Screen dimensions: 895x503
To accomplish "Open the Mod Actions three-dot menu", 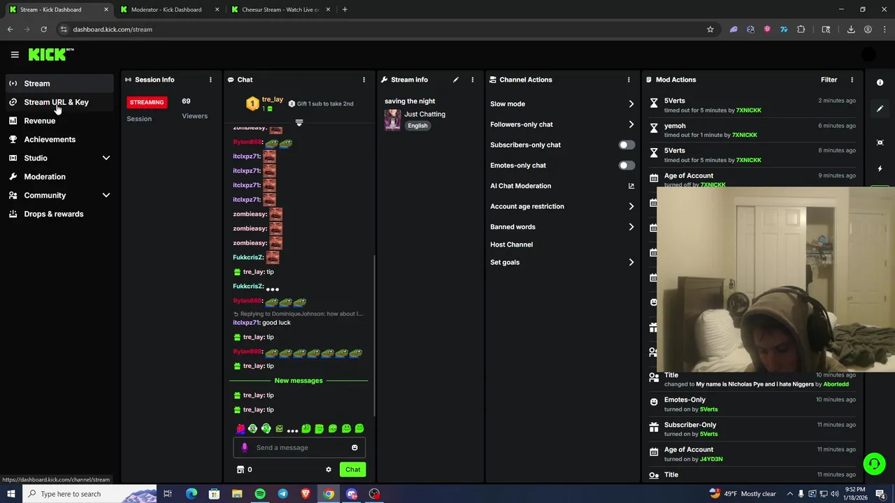I will (852, 80).
